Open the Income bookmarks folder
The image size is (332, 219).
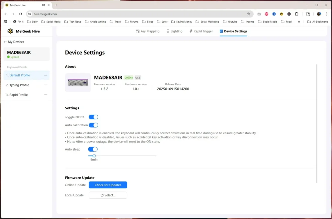(247, 22)
